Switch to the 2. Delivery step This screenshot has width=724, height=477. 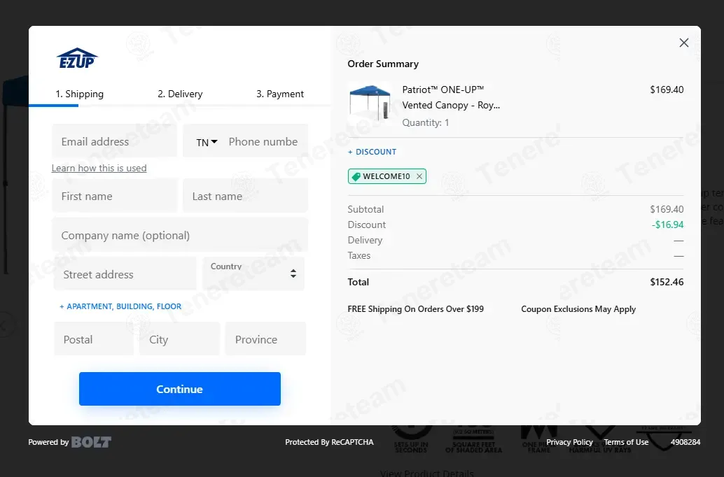pos(180,94)
